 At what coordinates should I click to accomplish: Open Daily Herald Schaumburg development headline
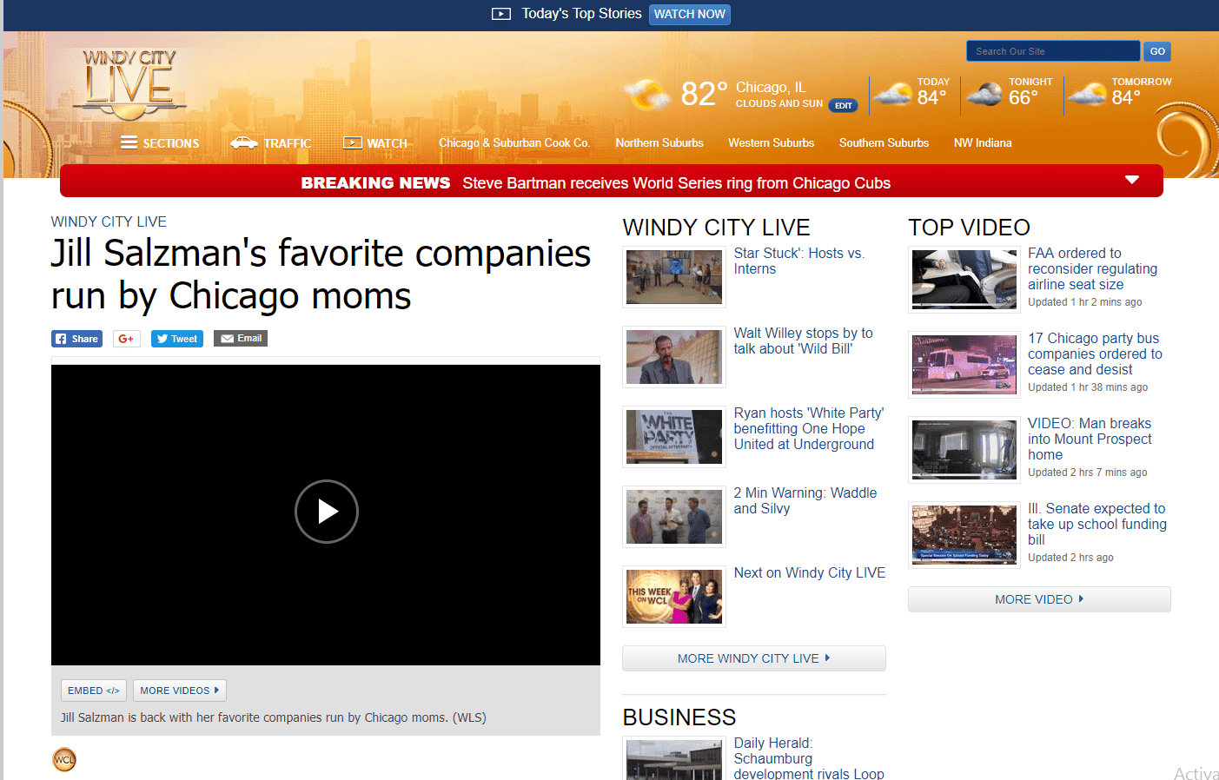pyautogui.click(x=809, y=758)
